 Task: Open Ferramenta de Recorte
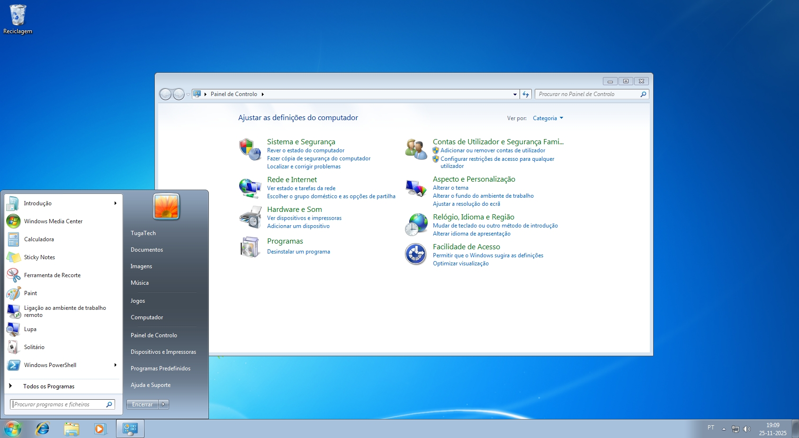click(52, 275)
